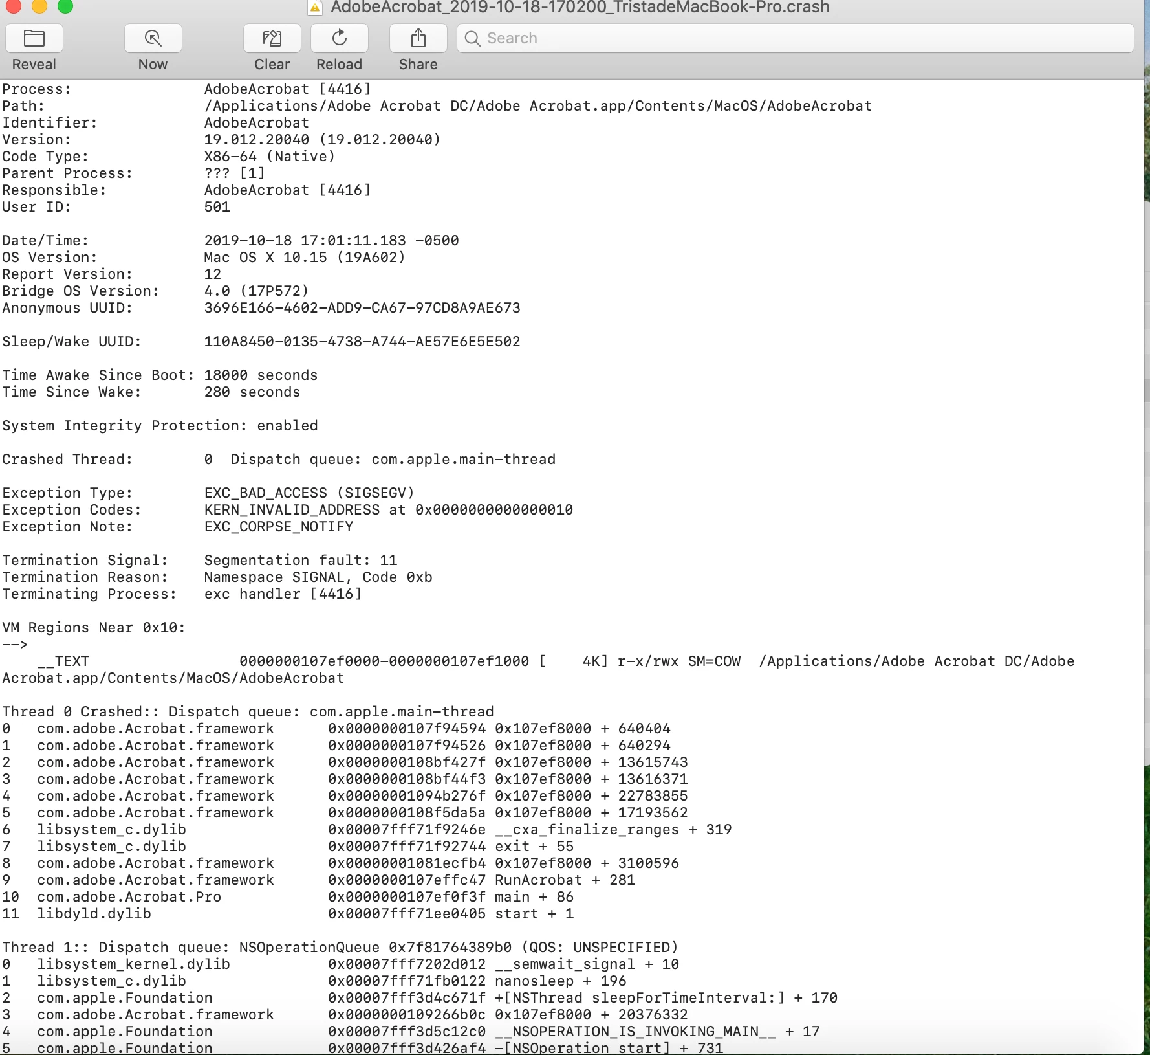Image resolution: width=1150 pixels, height=1055 pixels.
Task: Click the Sleep/Wake UUID value
Action: (x=362, y=342)
